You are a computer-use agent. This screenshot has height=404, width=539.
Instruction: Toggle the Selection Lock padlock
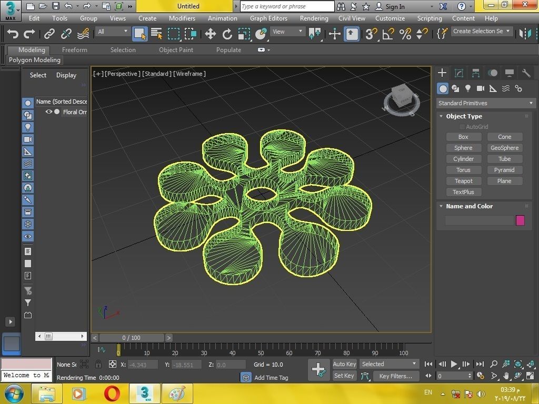98,364
